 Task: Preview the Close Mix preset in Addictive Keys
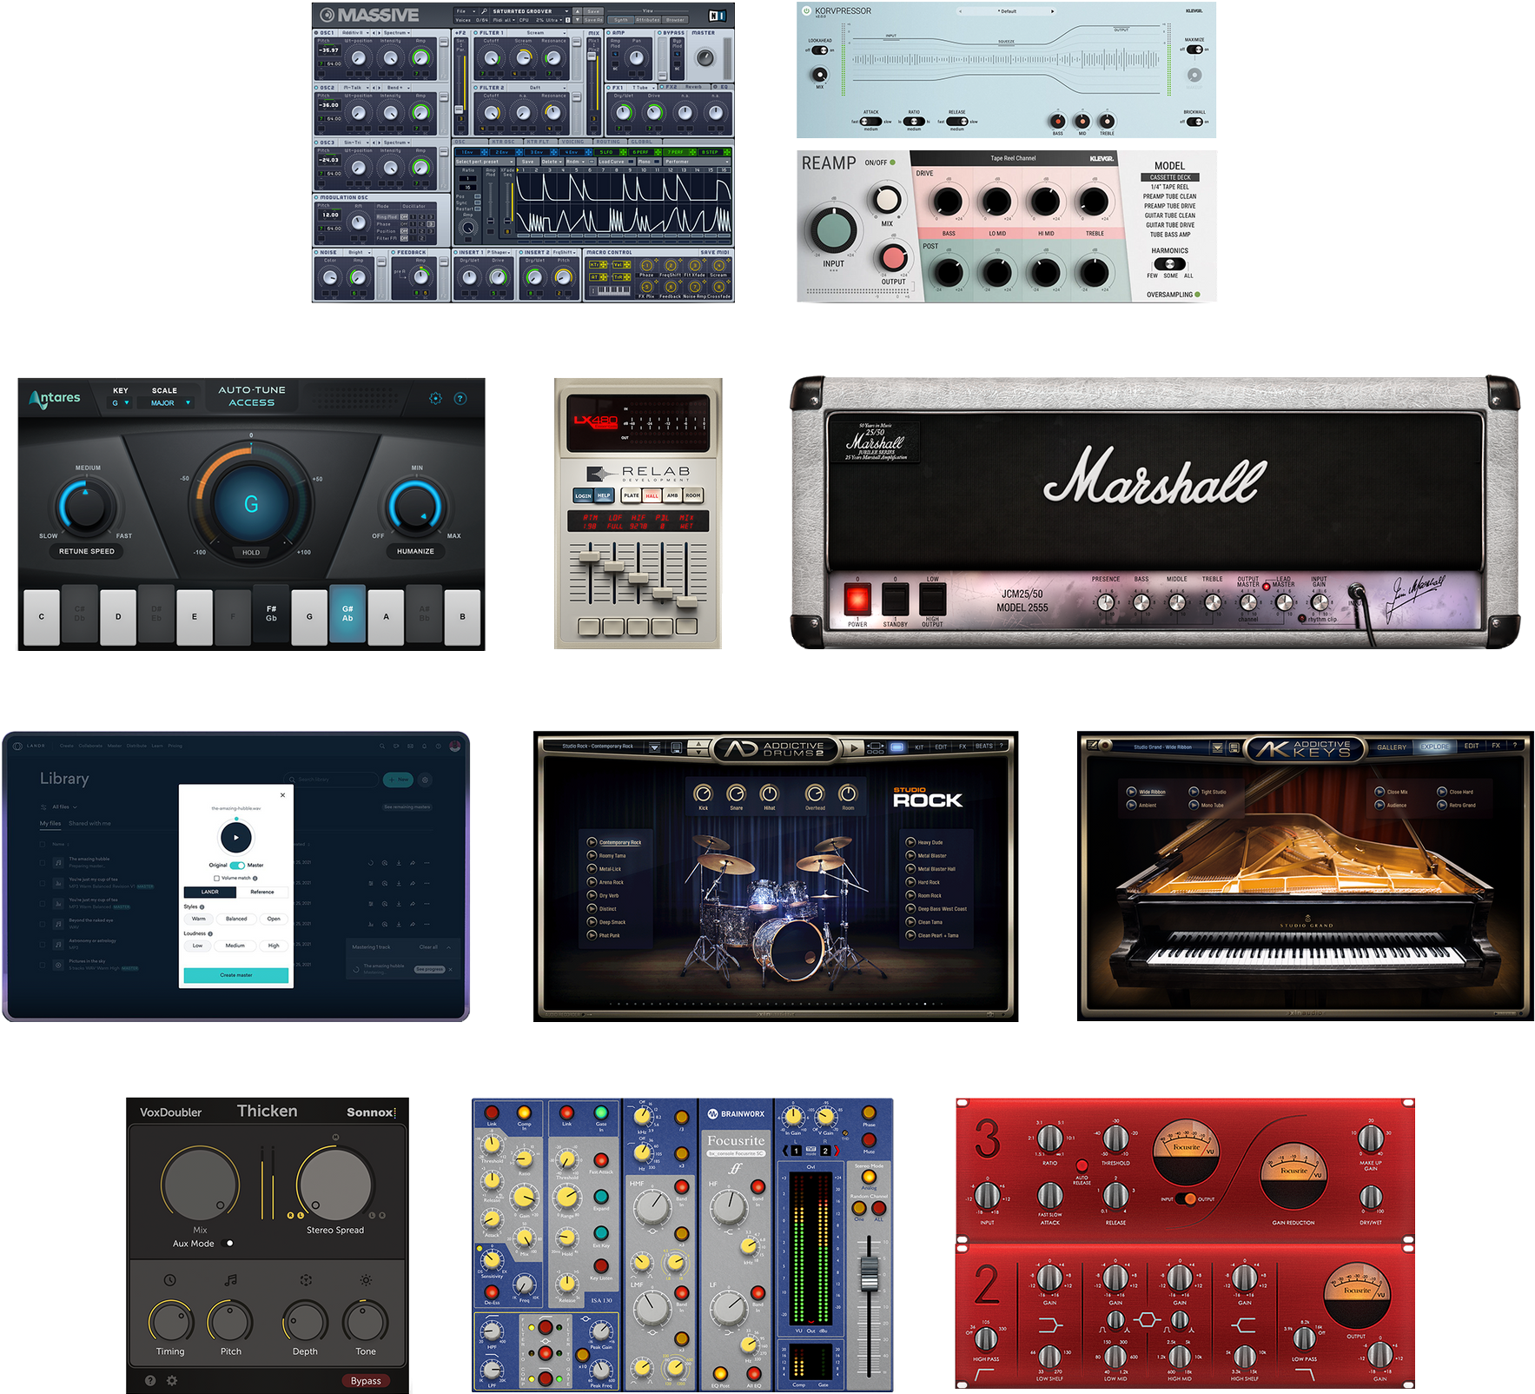(x=1380, y=792)
